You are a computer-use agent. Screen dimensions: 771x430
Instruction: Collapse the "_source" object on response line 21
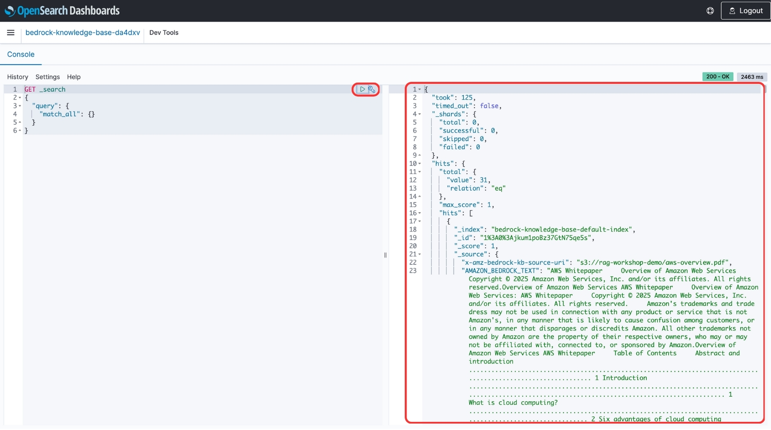coord(420,254)
